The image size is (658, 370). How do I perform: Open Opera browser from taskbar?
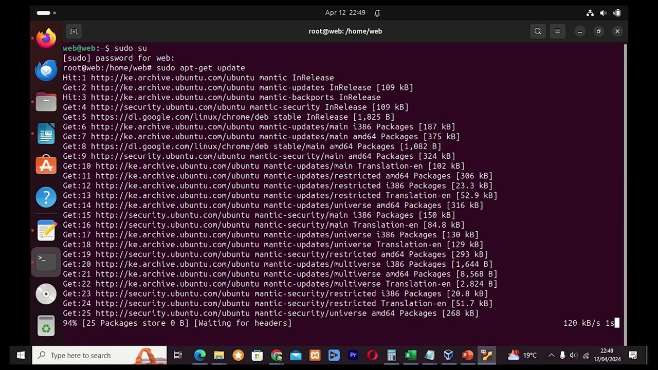click(372, 355)
